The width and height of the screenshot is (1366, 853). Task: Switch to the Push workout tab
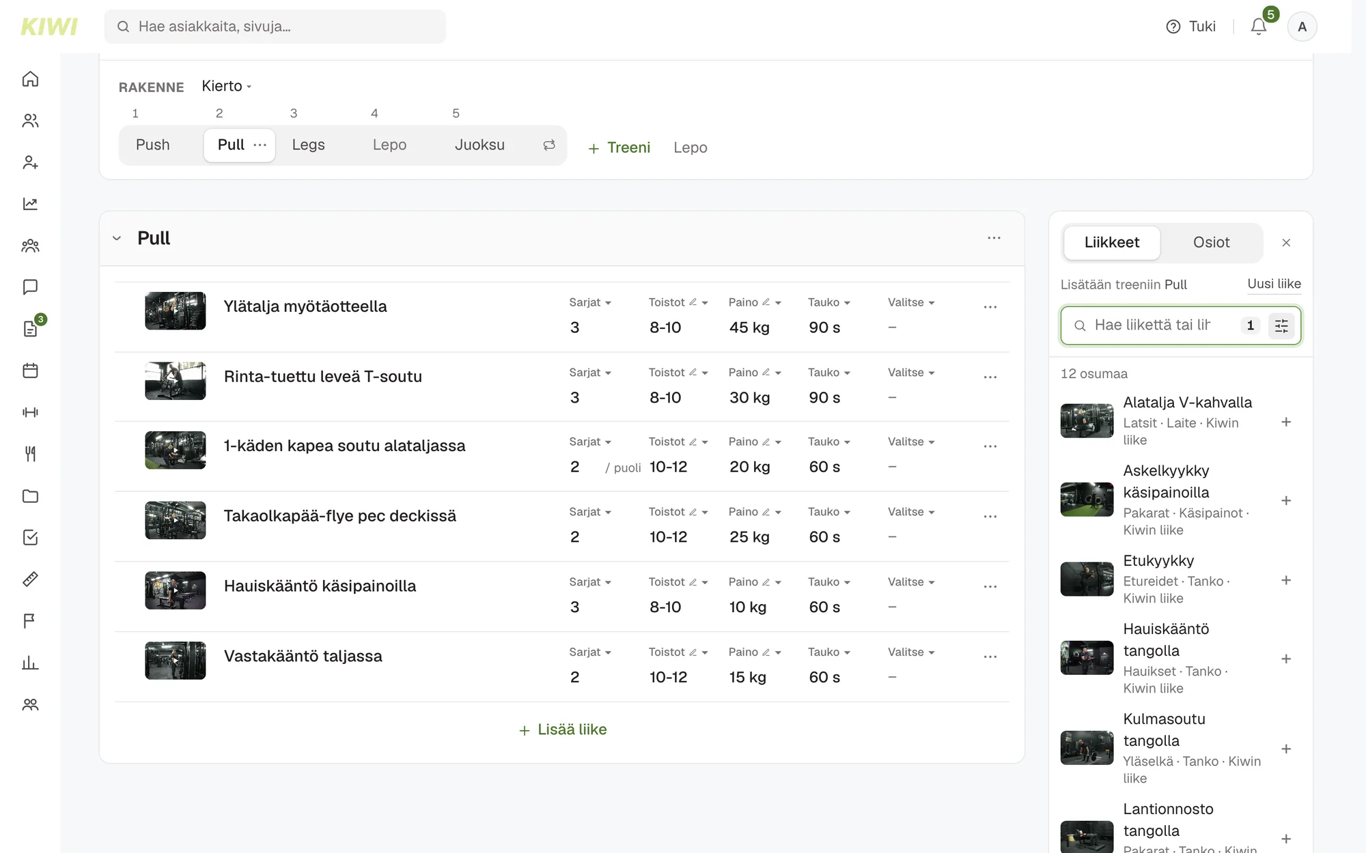(x=153, y=145)
